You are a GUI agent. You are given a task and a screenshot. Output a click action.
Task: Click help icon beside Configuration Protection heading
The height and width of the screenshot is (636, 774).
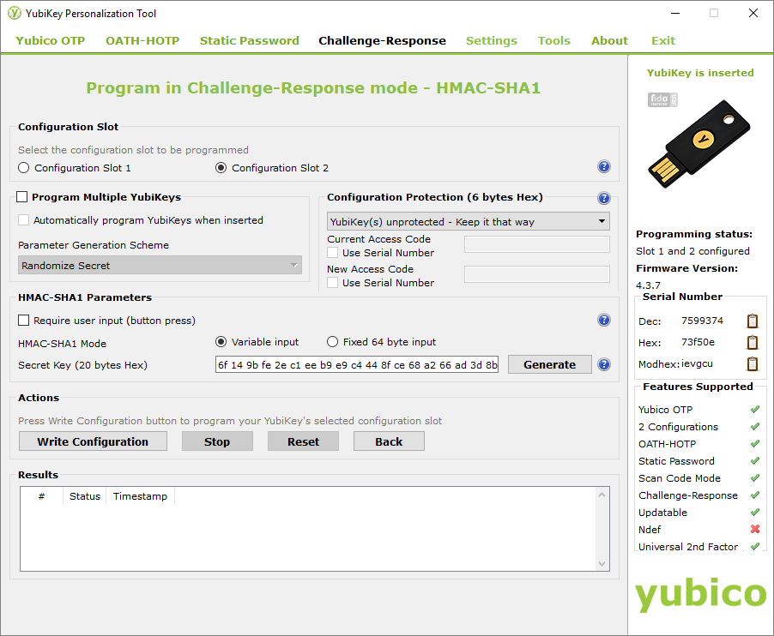point(603,198)
